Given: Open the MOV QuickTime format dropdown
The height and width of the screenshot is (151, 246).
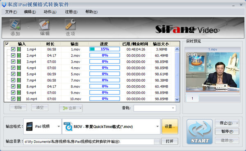Looking at the screenshot, I should tap(157, 126).
